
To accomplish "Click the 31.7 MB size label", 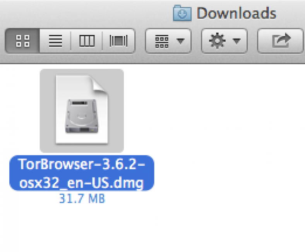I will coord(82,199).
